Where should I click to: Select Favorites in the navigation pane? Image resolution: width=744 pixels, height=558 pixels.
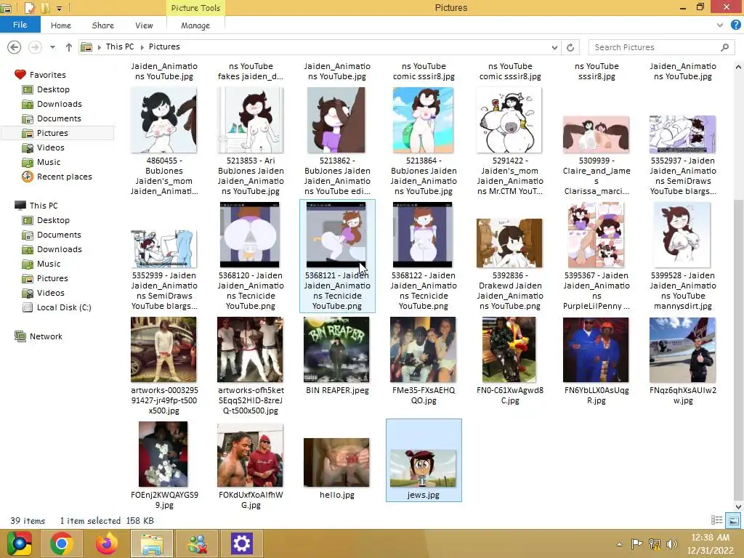[47, 75]
